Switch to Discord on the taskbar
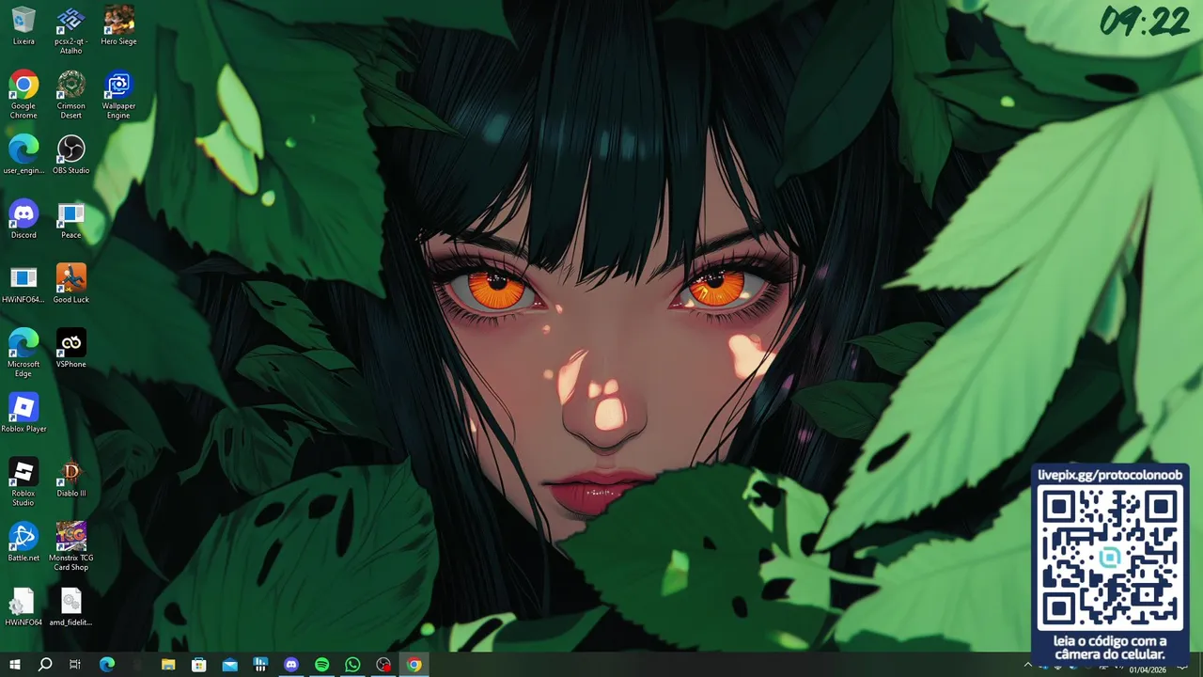Screen dimensions: 1203x677 (291, 665)
